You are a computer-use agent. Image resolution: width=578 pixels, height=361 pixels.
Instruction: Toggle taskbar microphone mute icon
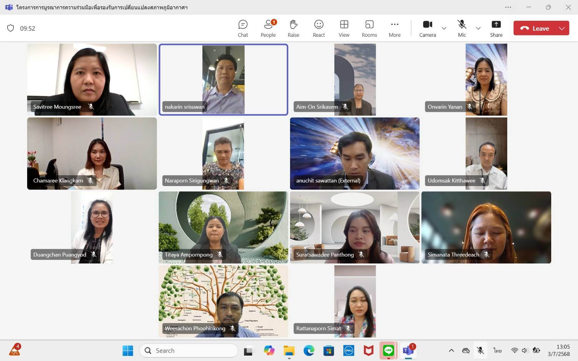pyautogui.click(x=480, y=351)
